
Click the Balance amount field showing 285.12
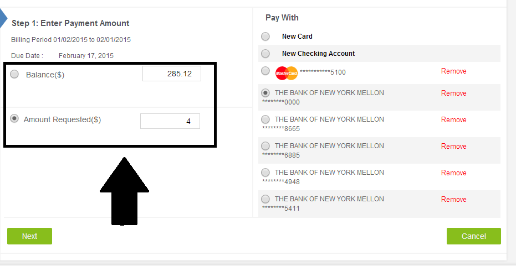coord(171,74)
